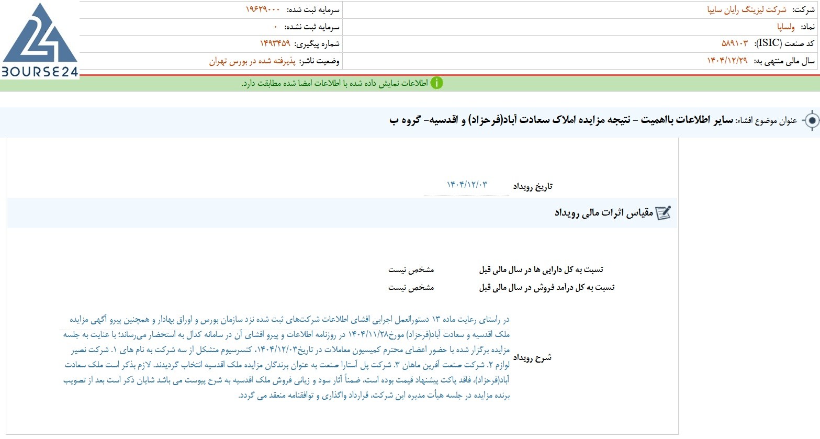Click the symbol value ولساپا
This screenshot has width=820, height=439.
click(786, 27)
